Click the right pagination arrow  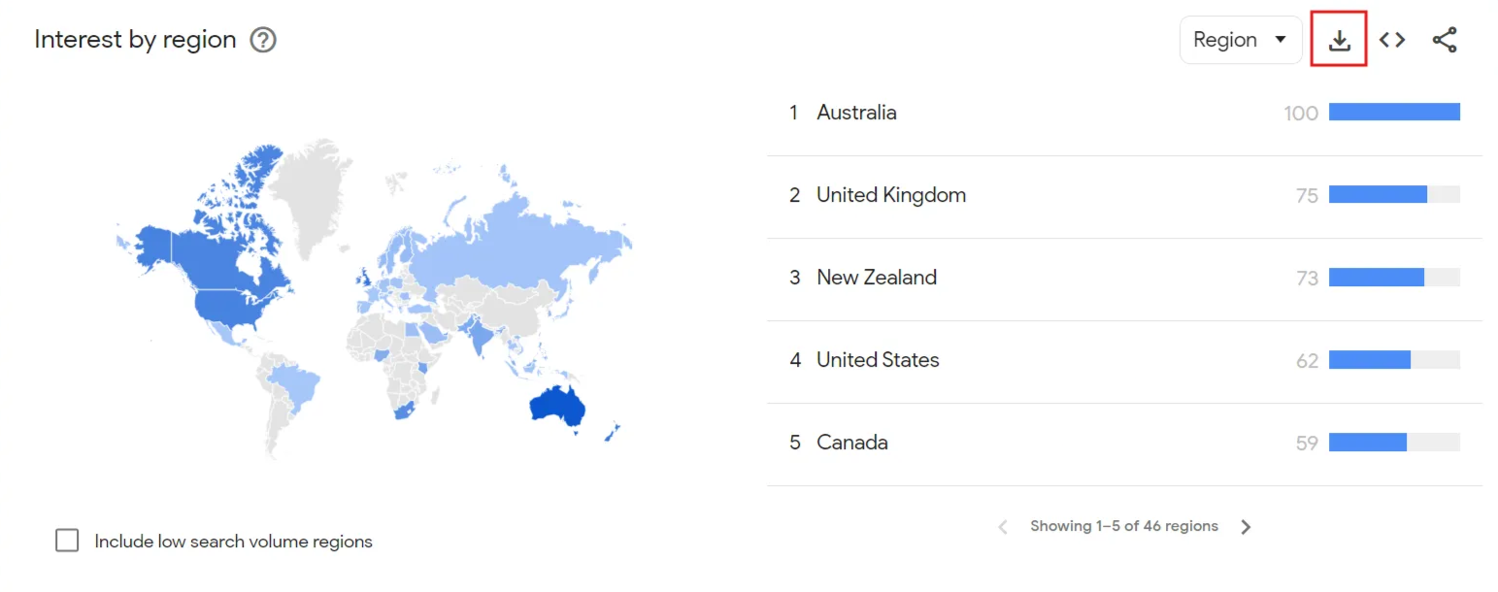1247,526
